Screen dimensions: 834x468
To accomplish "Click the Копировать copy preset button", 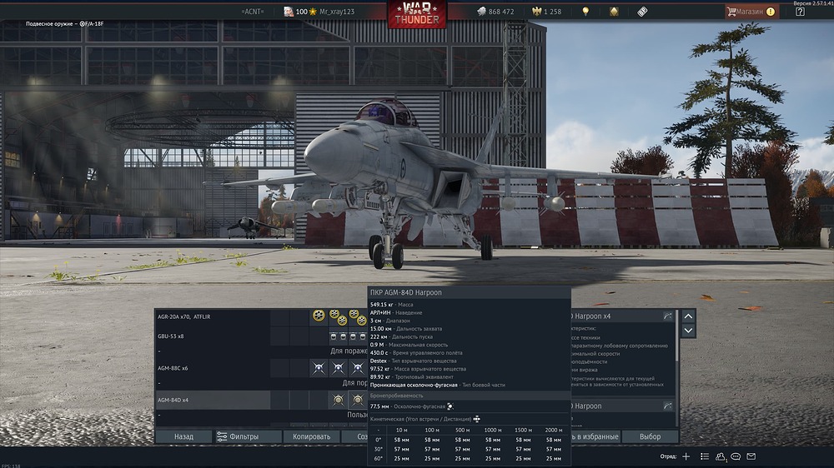I will 312,436.
